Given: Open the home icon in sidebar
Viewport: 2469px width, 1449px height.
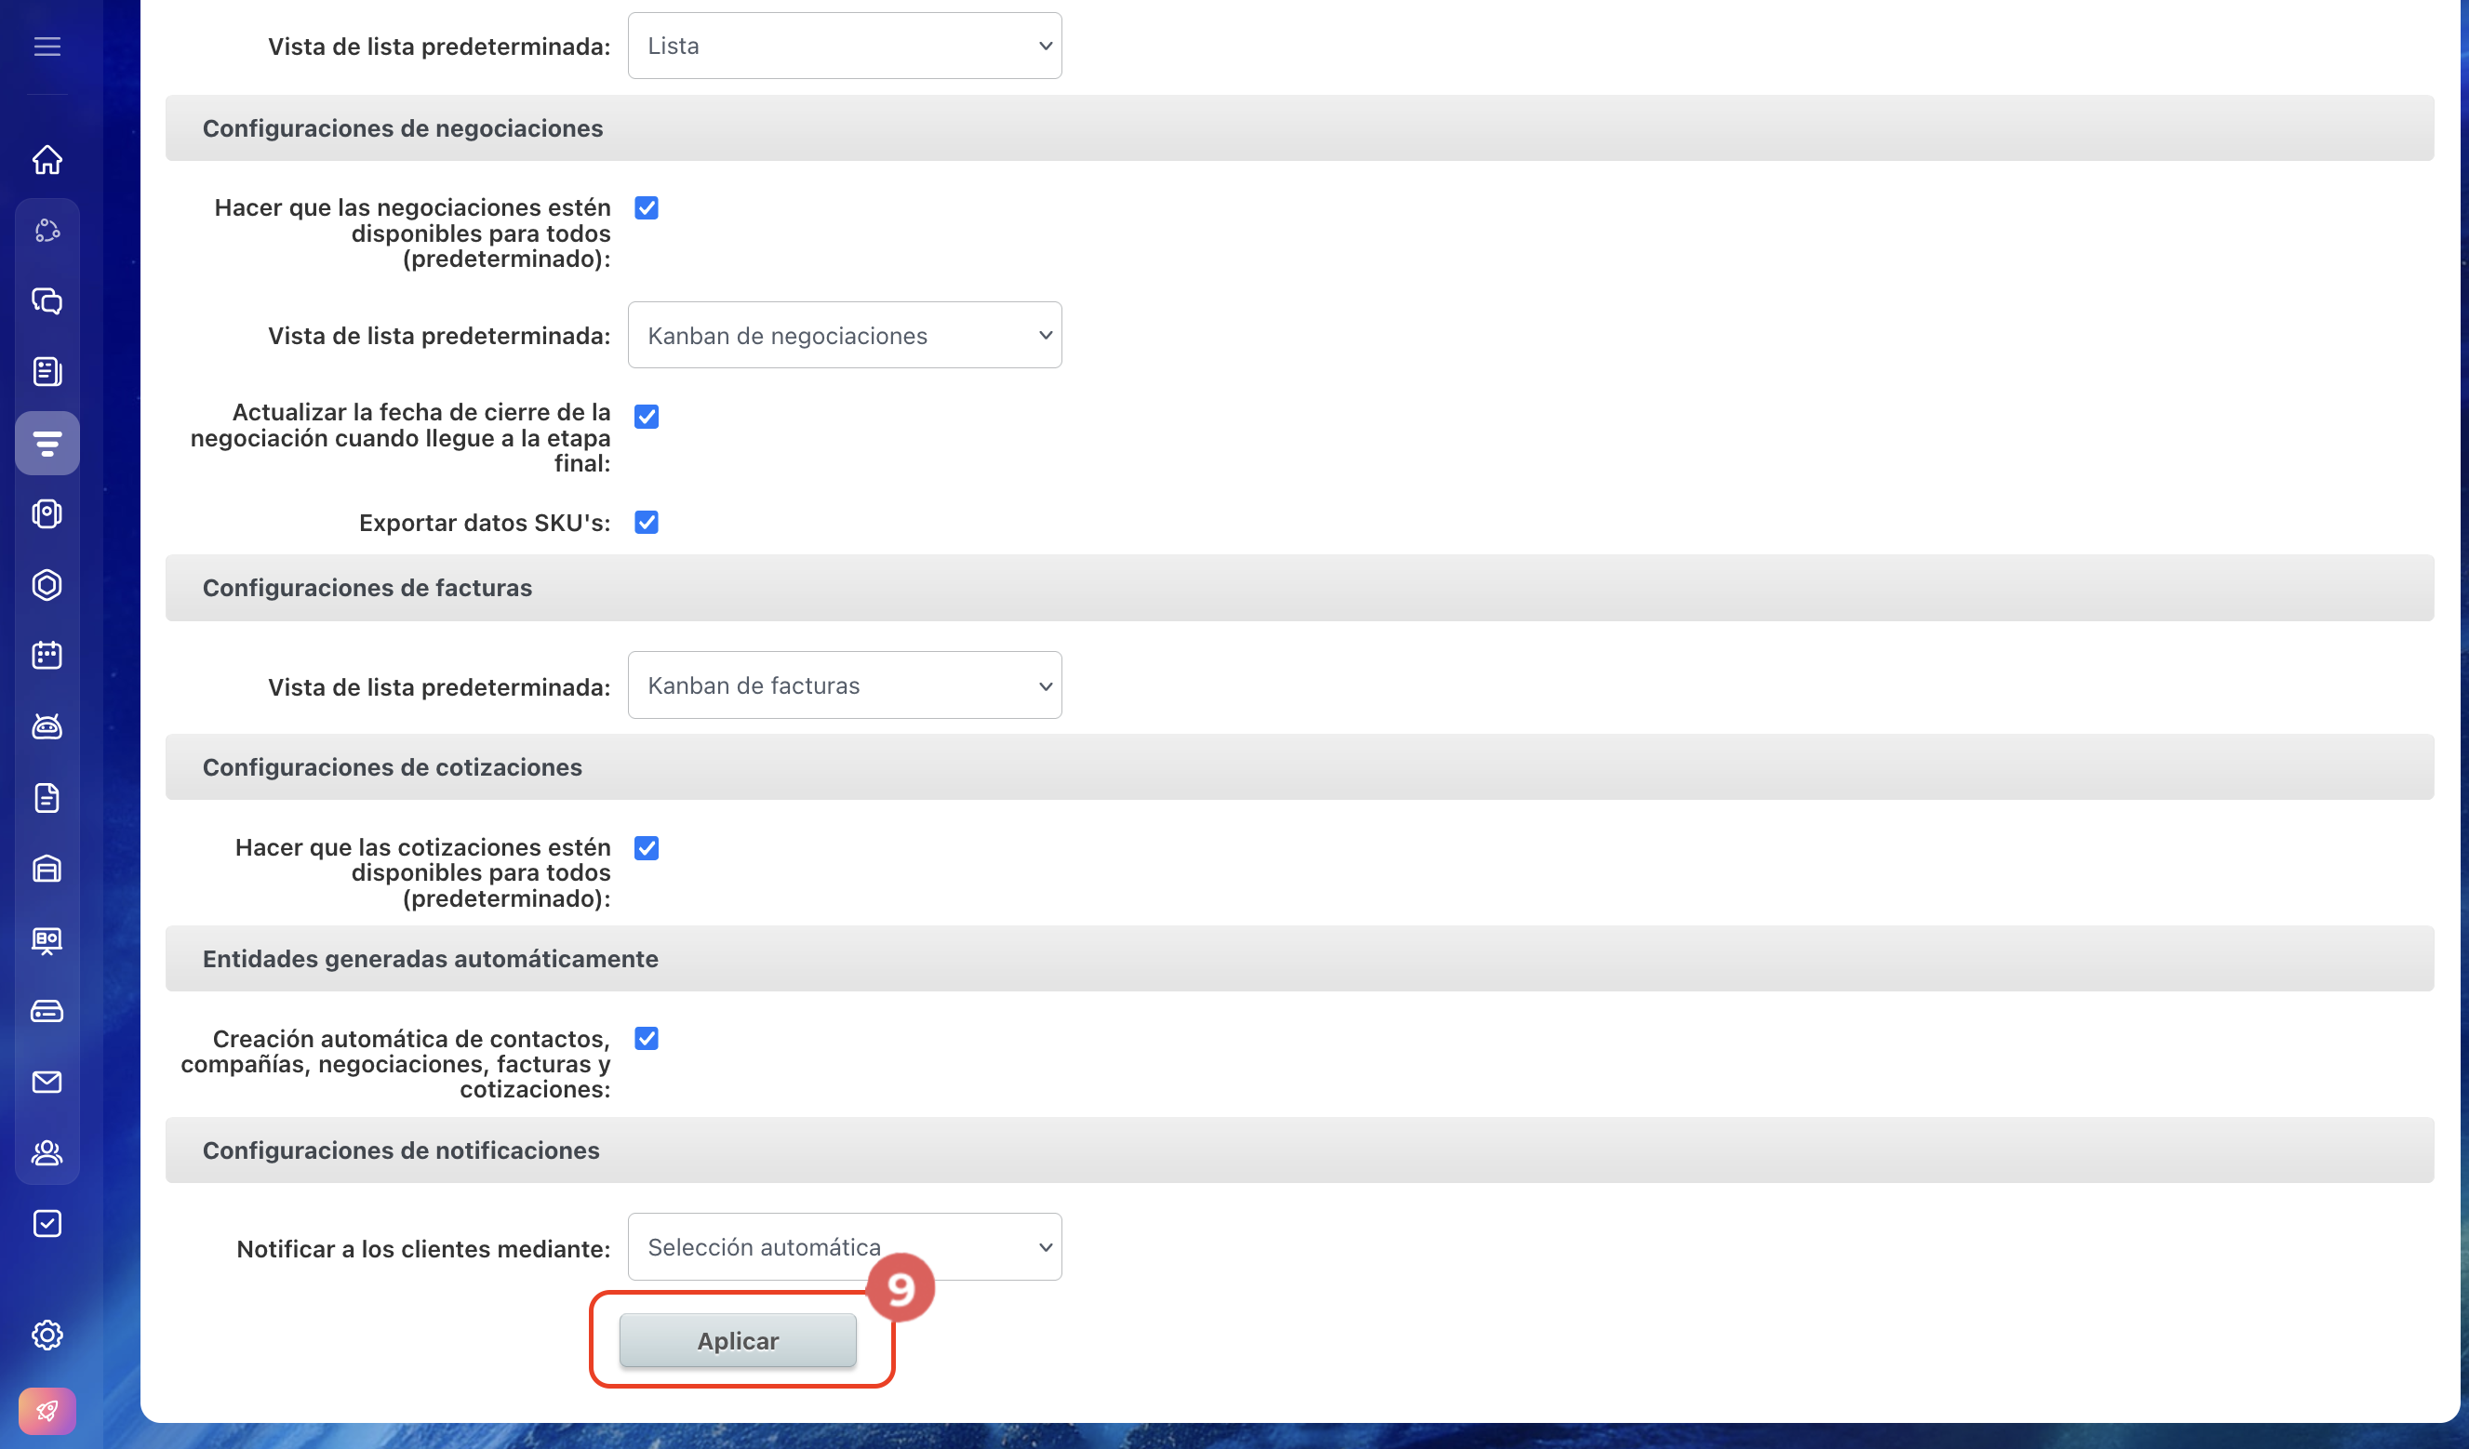Looking at the screenshot, I should pos(47,159).
